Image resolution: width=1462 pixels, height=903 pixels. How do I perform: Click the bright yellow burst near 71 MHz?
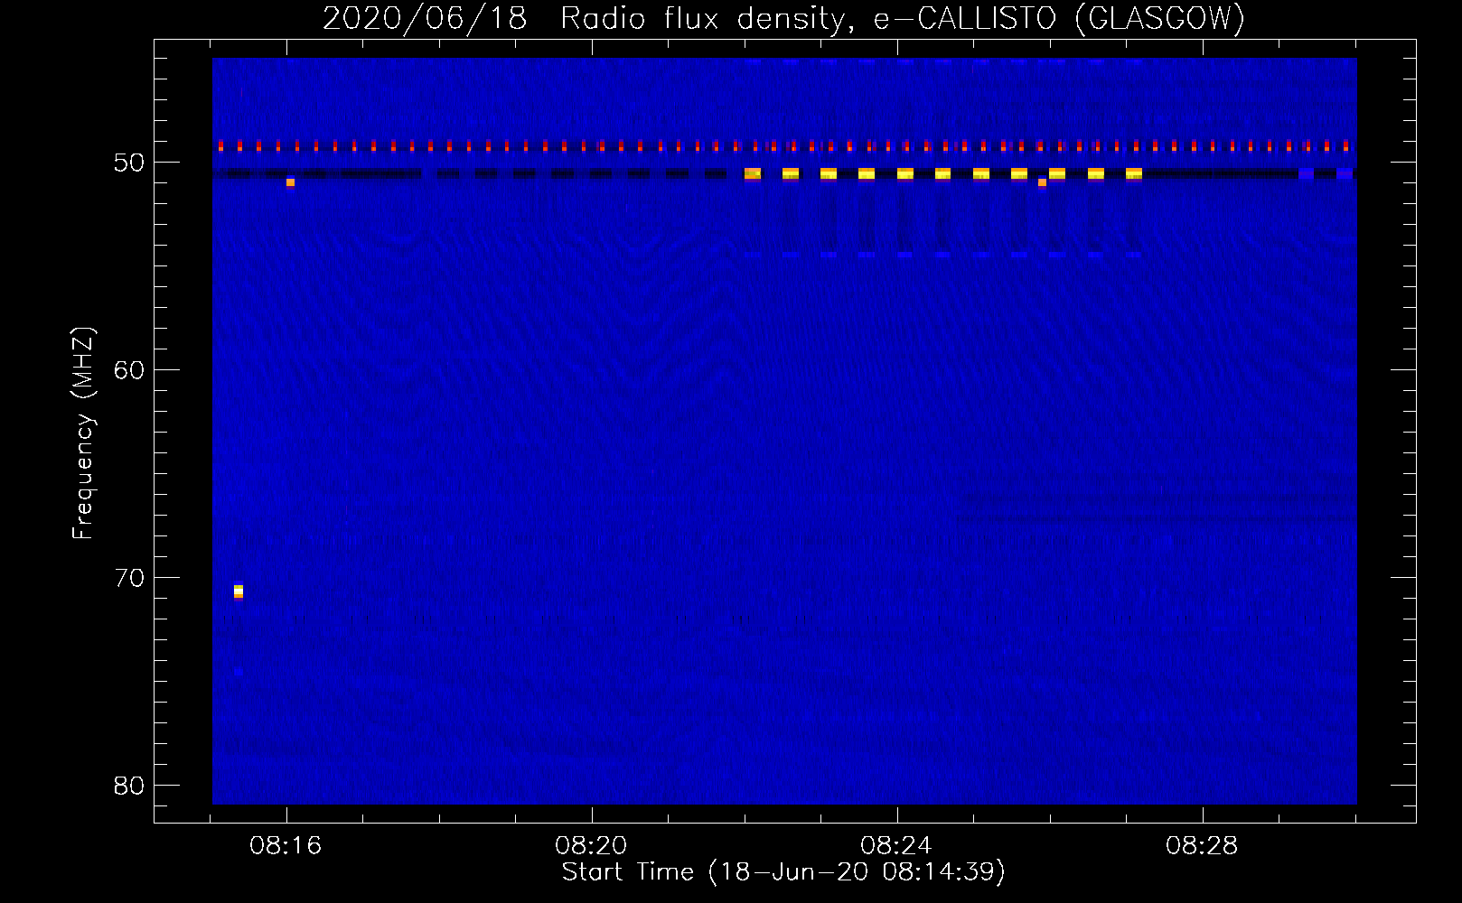click(239, 591)
